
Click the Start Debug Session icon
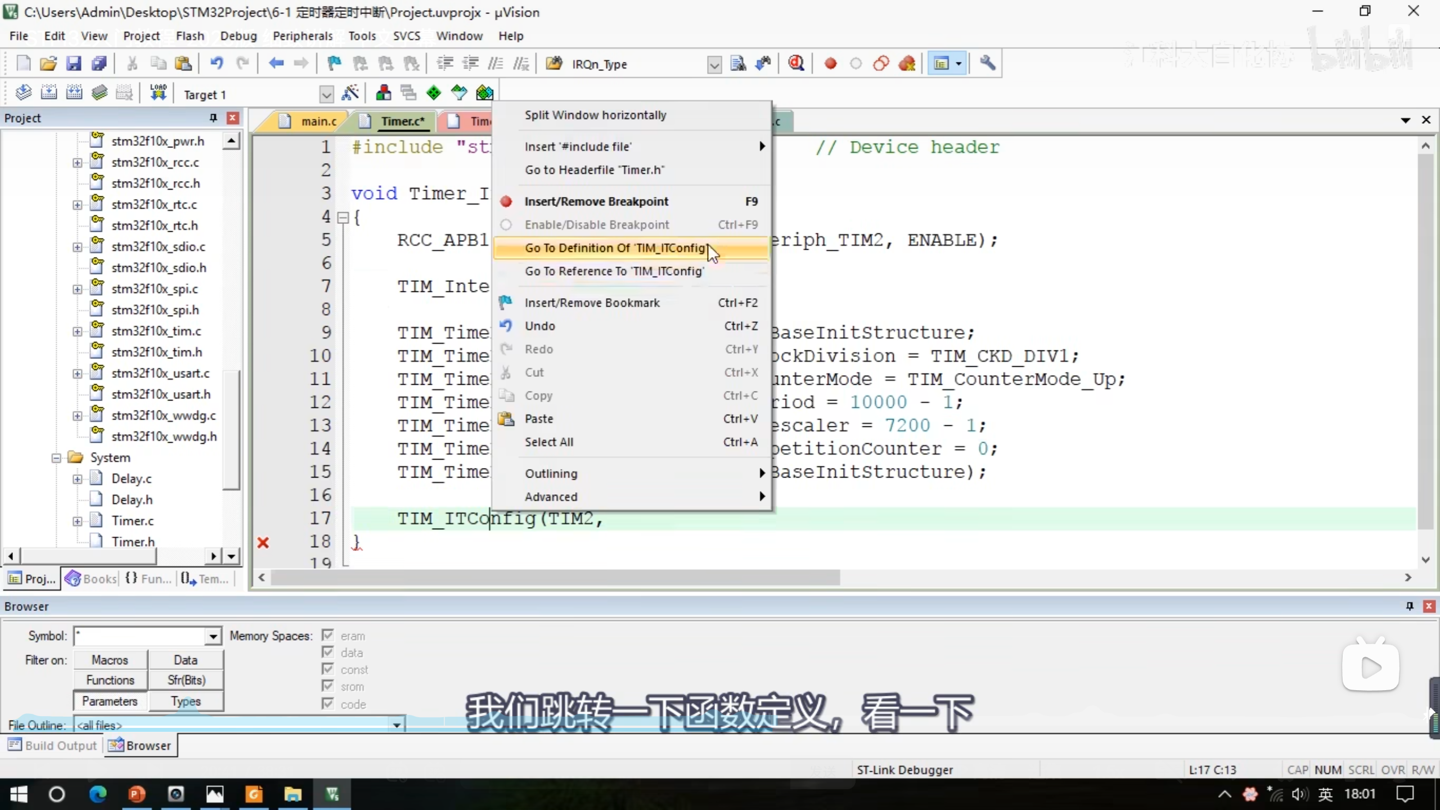[x=796, y=64]
